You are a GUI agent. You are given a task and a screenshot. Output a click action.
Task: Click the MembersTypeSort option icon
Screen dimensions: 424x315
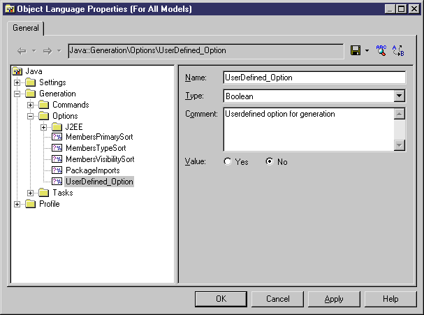coord(57,148)
